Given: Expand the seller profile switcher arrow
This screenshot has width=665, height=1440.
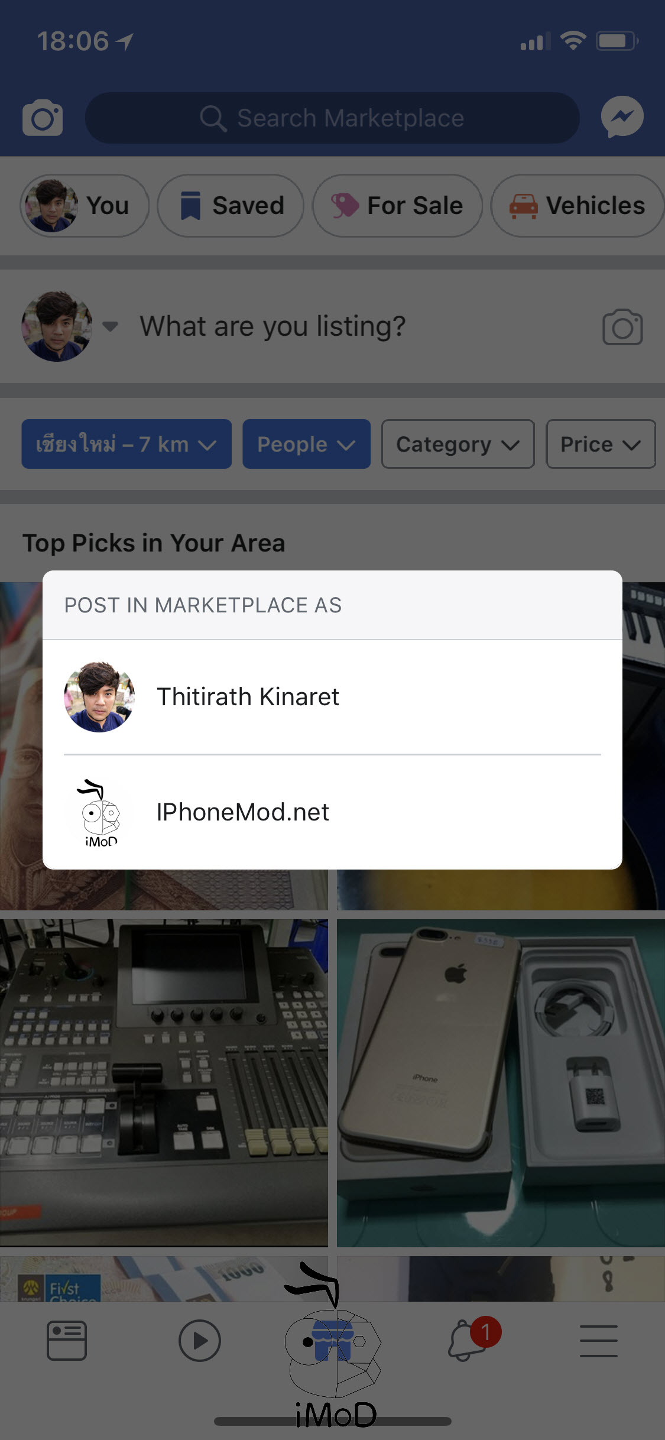Looking at the screenshot, I should [110, 326].
